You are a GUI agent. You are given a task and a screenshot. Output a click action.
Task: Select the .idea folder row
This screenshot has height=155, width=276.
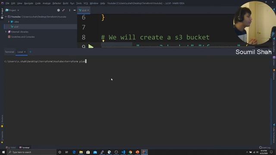coord(41,22)
